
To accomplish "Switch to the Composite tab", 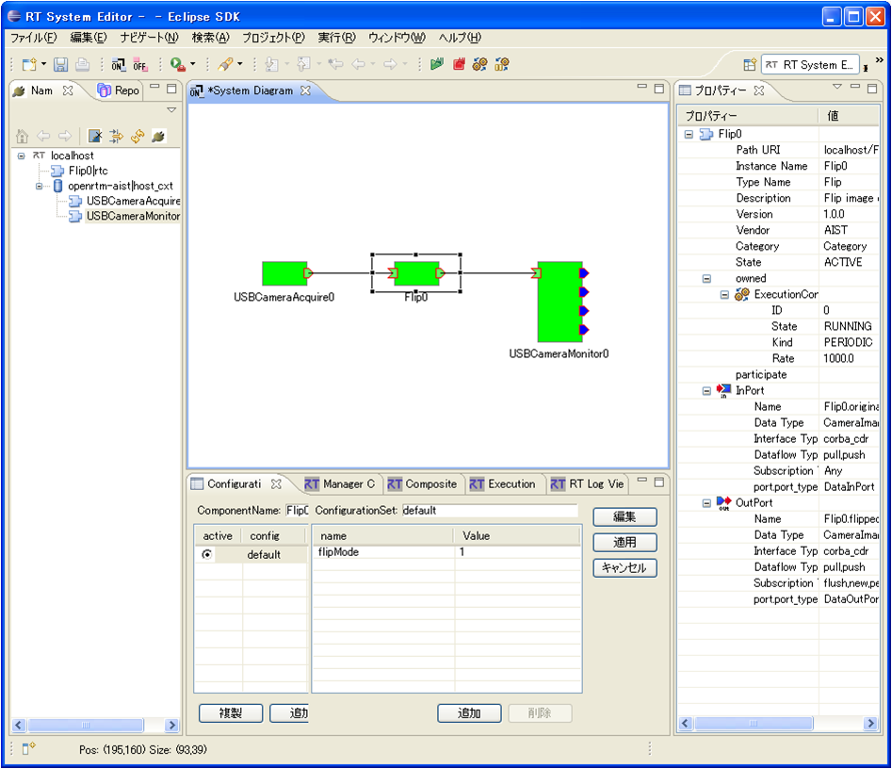I will [422, 483].
